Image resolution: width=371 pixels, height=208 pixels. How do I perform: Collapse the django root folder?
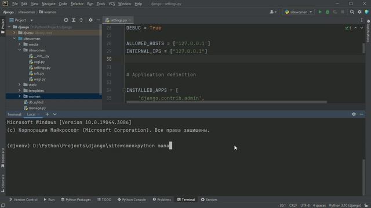pos(9,27)
